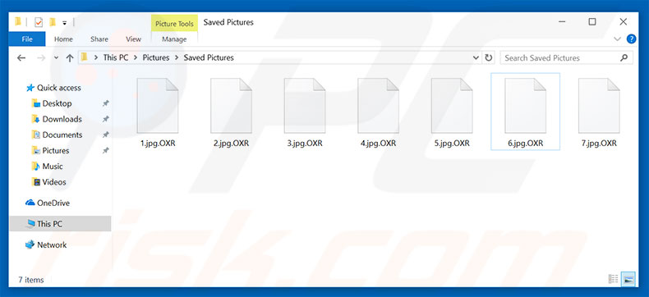Open the Home ribbon tab

63,39
